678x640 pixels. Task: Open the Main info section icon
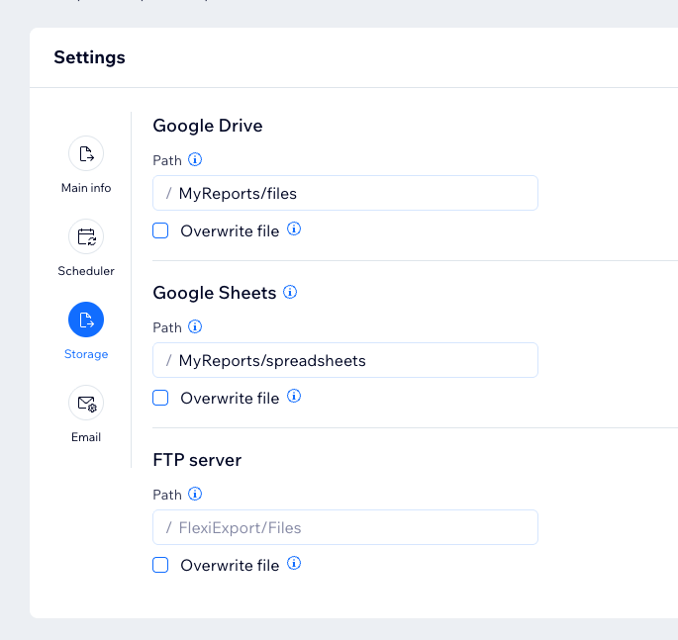click(86, 153)
